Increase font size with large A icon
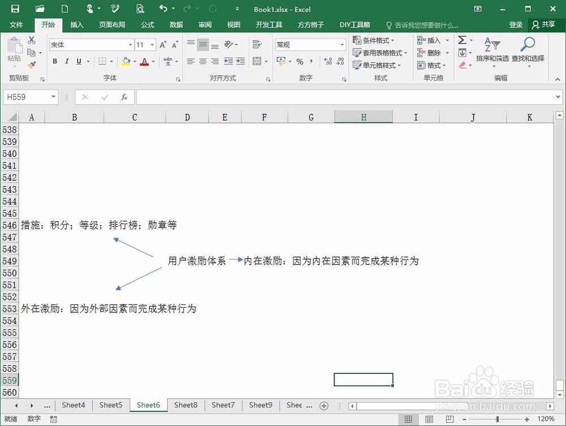 (163, 45)
